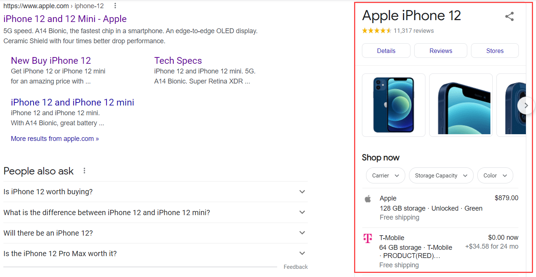
Task: Open the second iPhone 12 close-up thumbnail
Action: [x=461, y=105]
